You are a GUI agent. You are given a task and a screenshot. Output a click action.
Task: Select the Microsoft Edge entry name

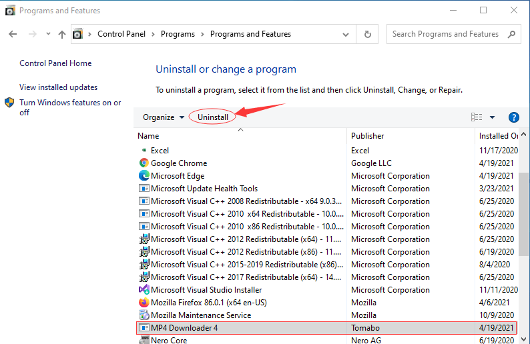[x=178, y=176]
